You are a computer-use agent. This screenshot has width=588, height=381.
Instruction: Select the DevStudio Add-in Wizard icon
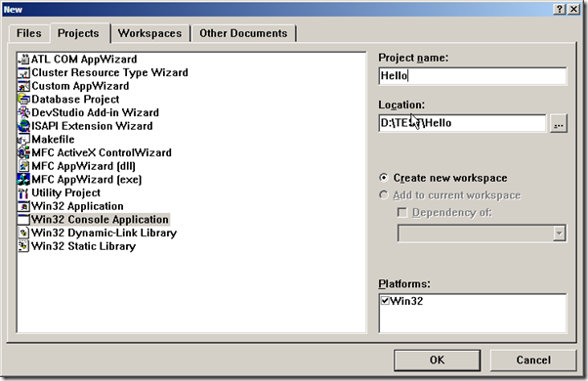[x=23, y=113]
